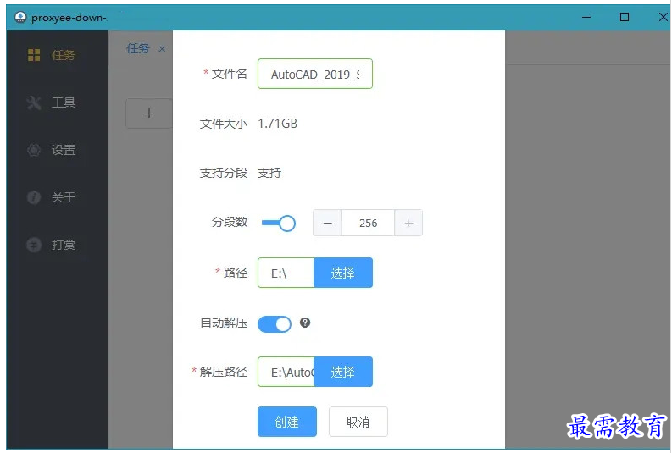Screen dimensions: 672x453
Task: Click the 自动解压 help question icon
Action: coord(305,323)
